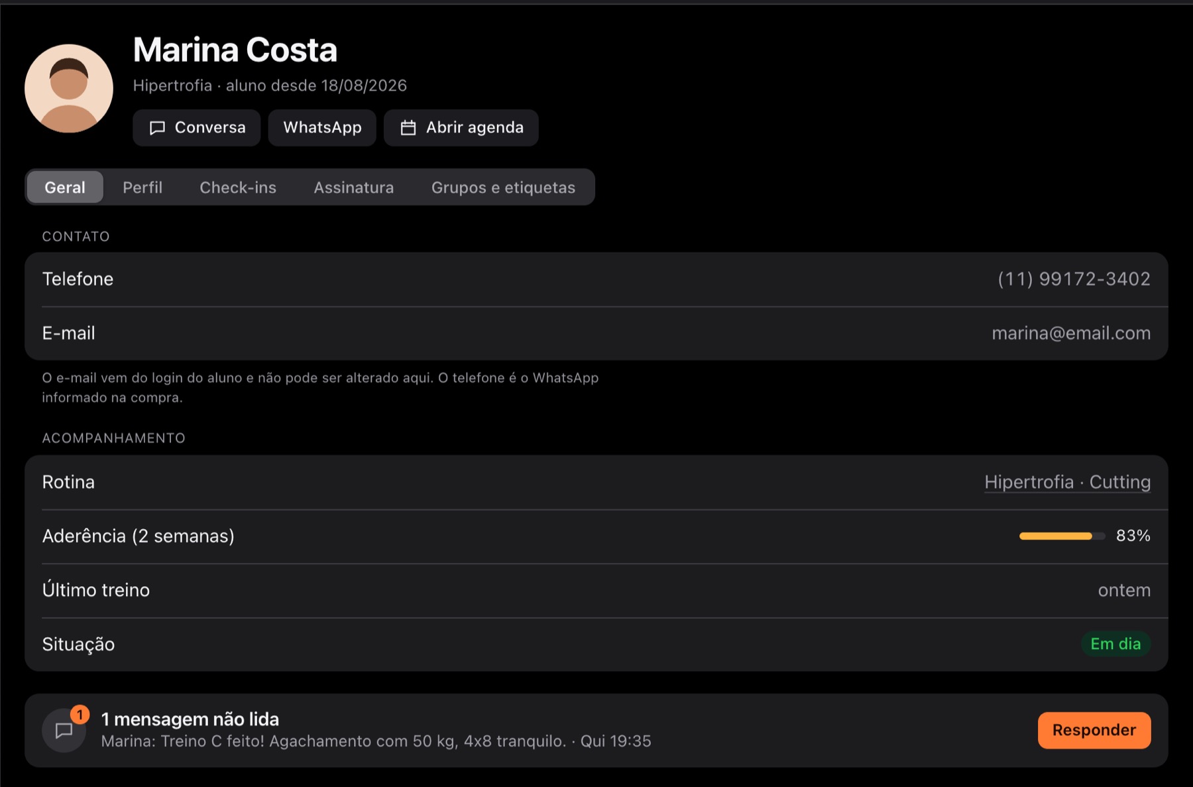This screenshot has height=787, width=1193.
Task: Click the CONTATO section header
Action: [x=76, y=237]
